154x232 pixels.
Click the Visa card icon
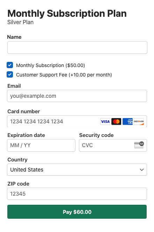coord(105,122)
